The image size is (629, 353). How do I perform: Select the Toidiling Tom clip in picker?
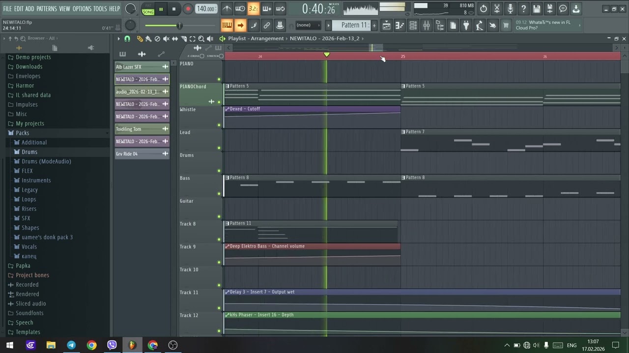[x=142, y=129]
